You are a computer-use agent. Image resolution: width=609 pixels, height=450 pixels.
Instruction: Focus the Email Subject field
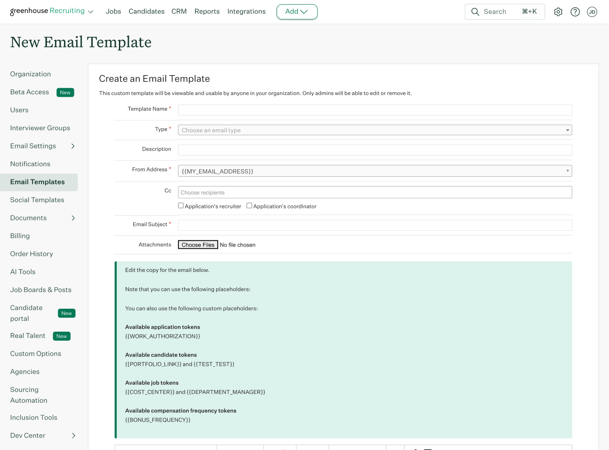[x=375, y=225]
